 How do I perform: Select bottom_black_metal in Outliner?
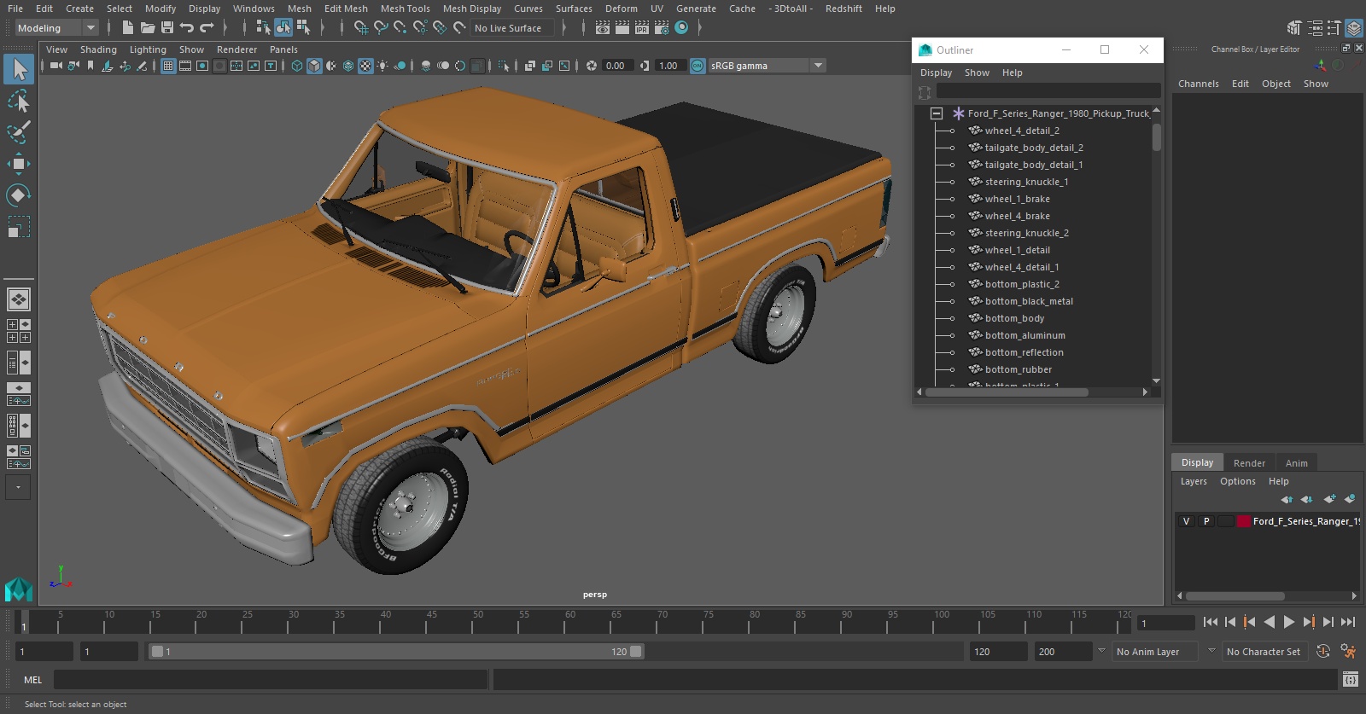(1028, 301)
